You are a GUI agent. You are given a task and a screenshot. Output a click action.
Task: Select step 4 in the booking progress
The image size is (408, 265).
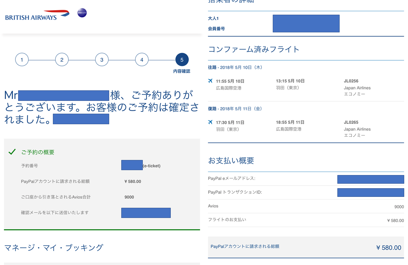pos(142,59)
